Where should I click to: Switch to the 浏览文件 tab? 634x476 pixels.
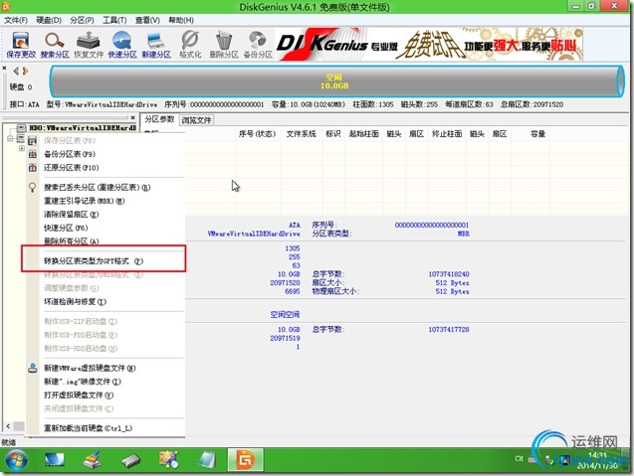tap(196, 120)
